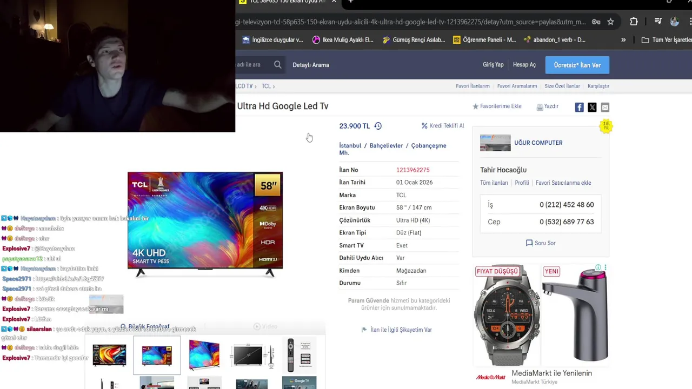
Task: Select the angled TV view thumbnail
Action: coord(204,355)
